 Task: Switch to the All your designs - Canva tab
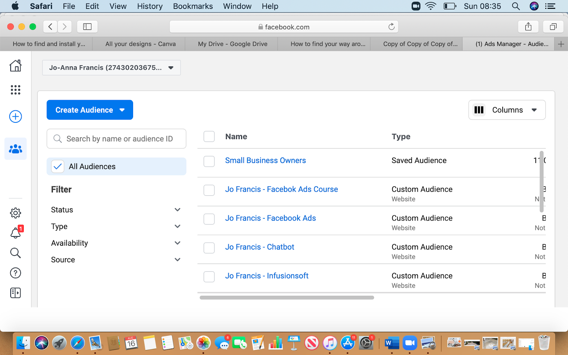[x=139, y=44]
